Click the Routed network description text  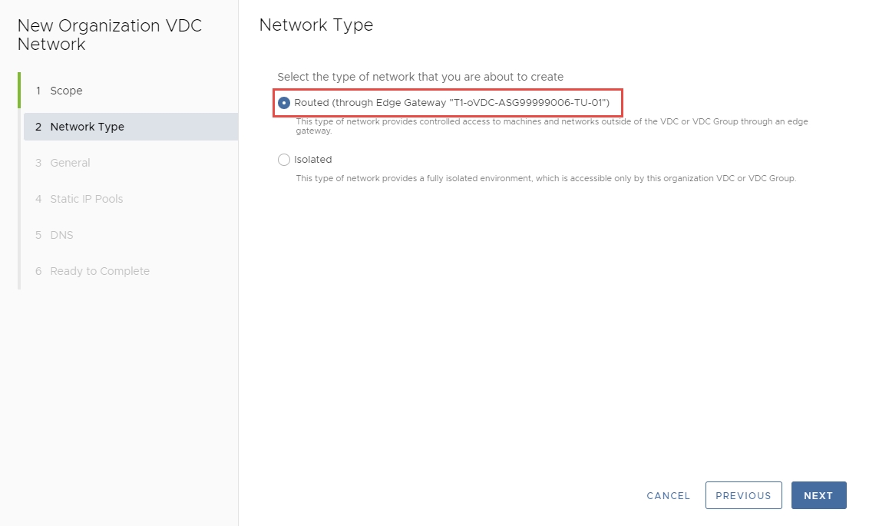click(x=551, y=126)
